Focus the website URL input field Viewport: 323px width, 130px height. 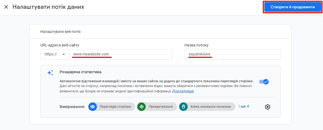(121, 54)
